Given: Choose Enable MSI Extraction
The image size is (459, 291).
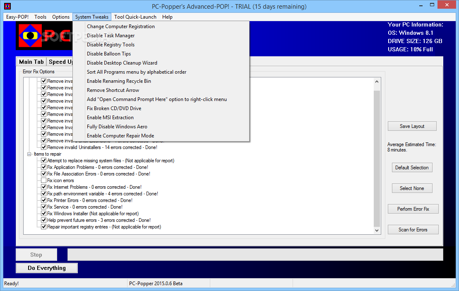Looking at the screenshot, I should pos(161,117).
